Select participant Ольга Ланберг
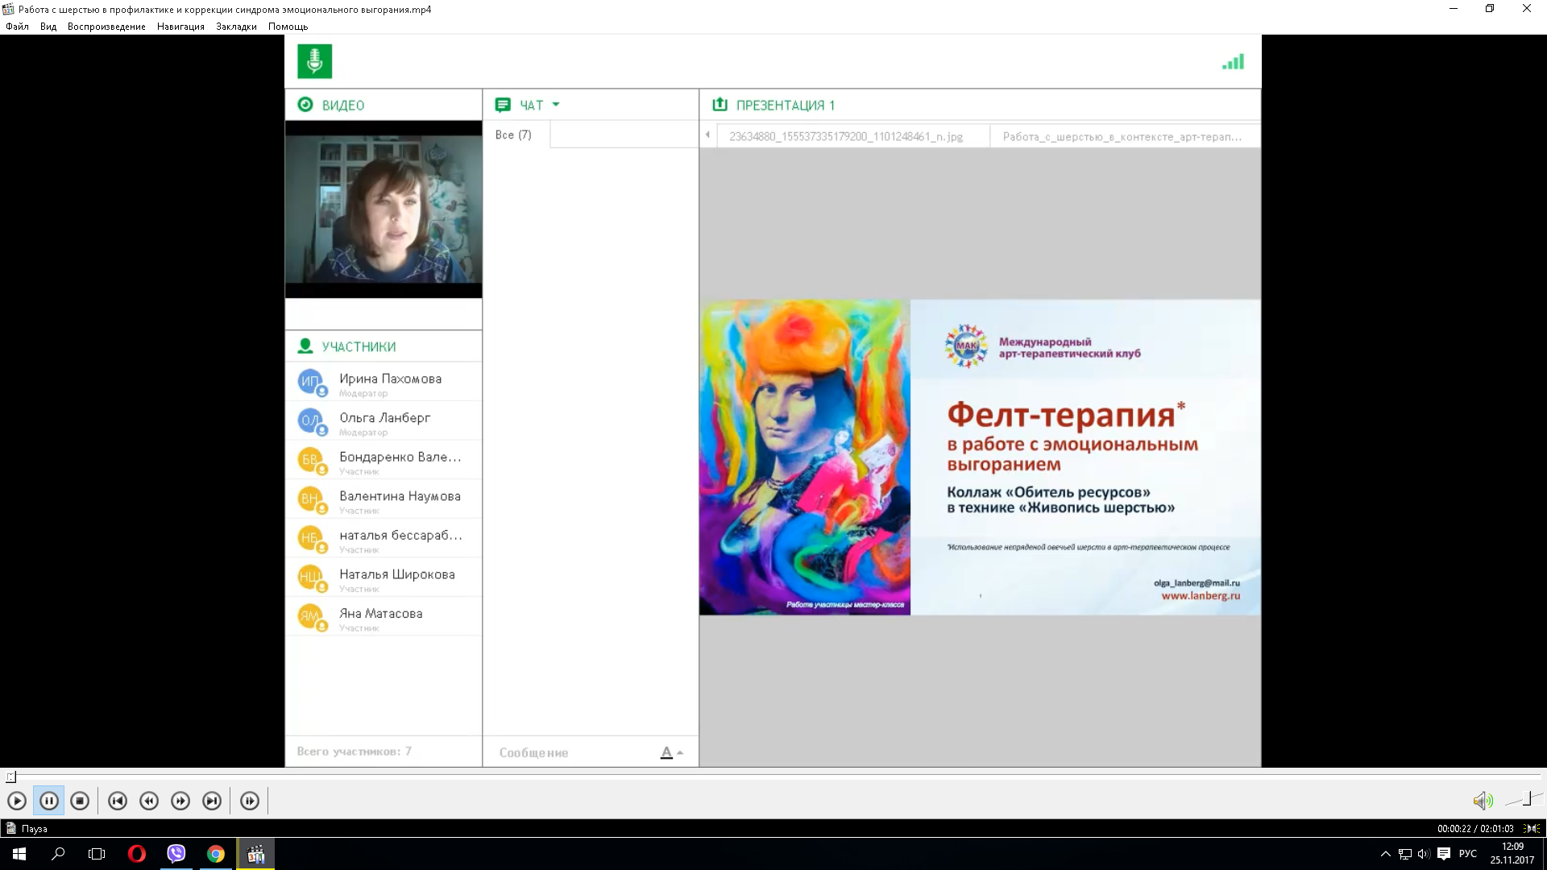1547x870 pixels. coord(384,420)
